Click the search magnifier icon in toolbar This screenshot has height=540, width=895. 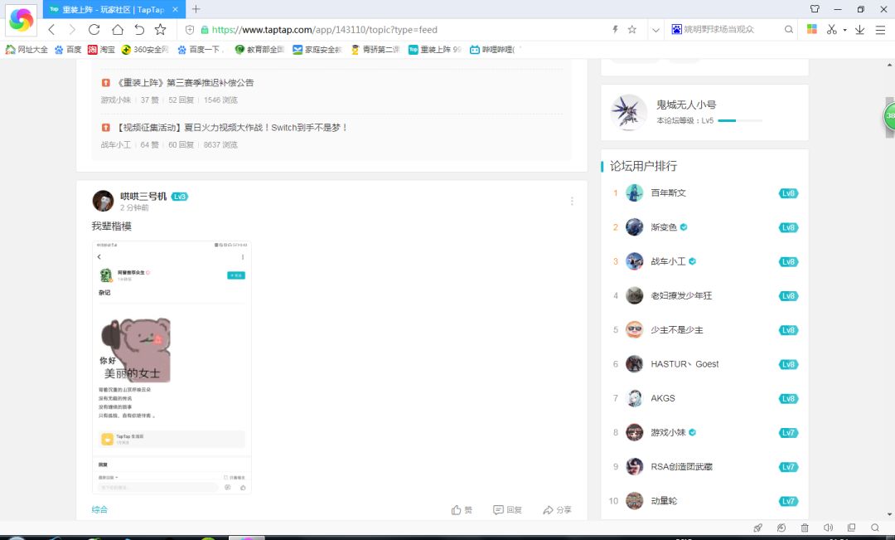click(x=788, y=29)
